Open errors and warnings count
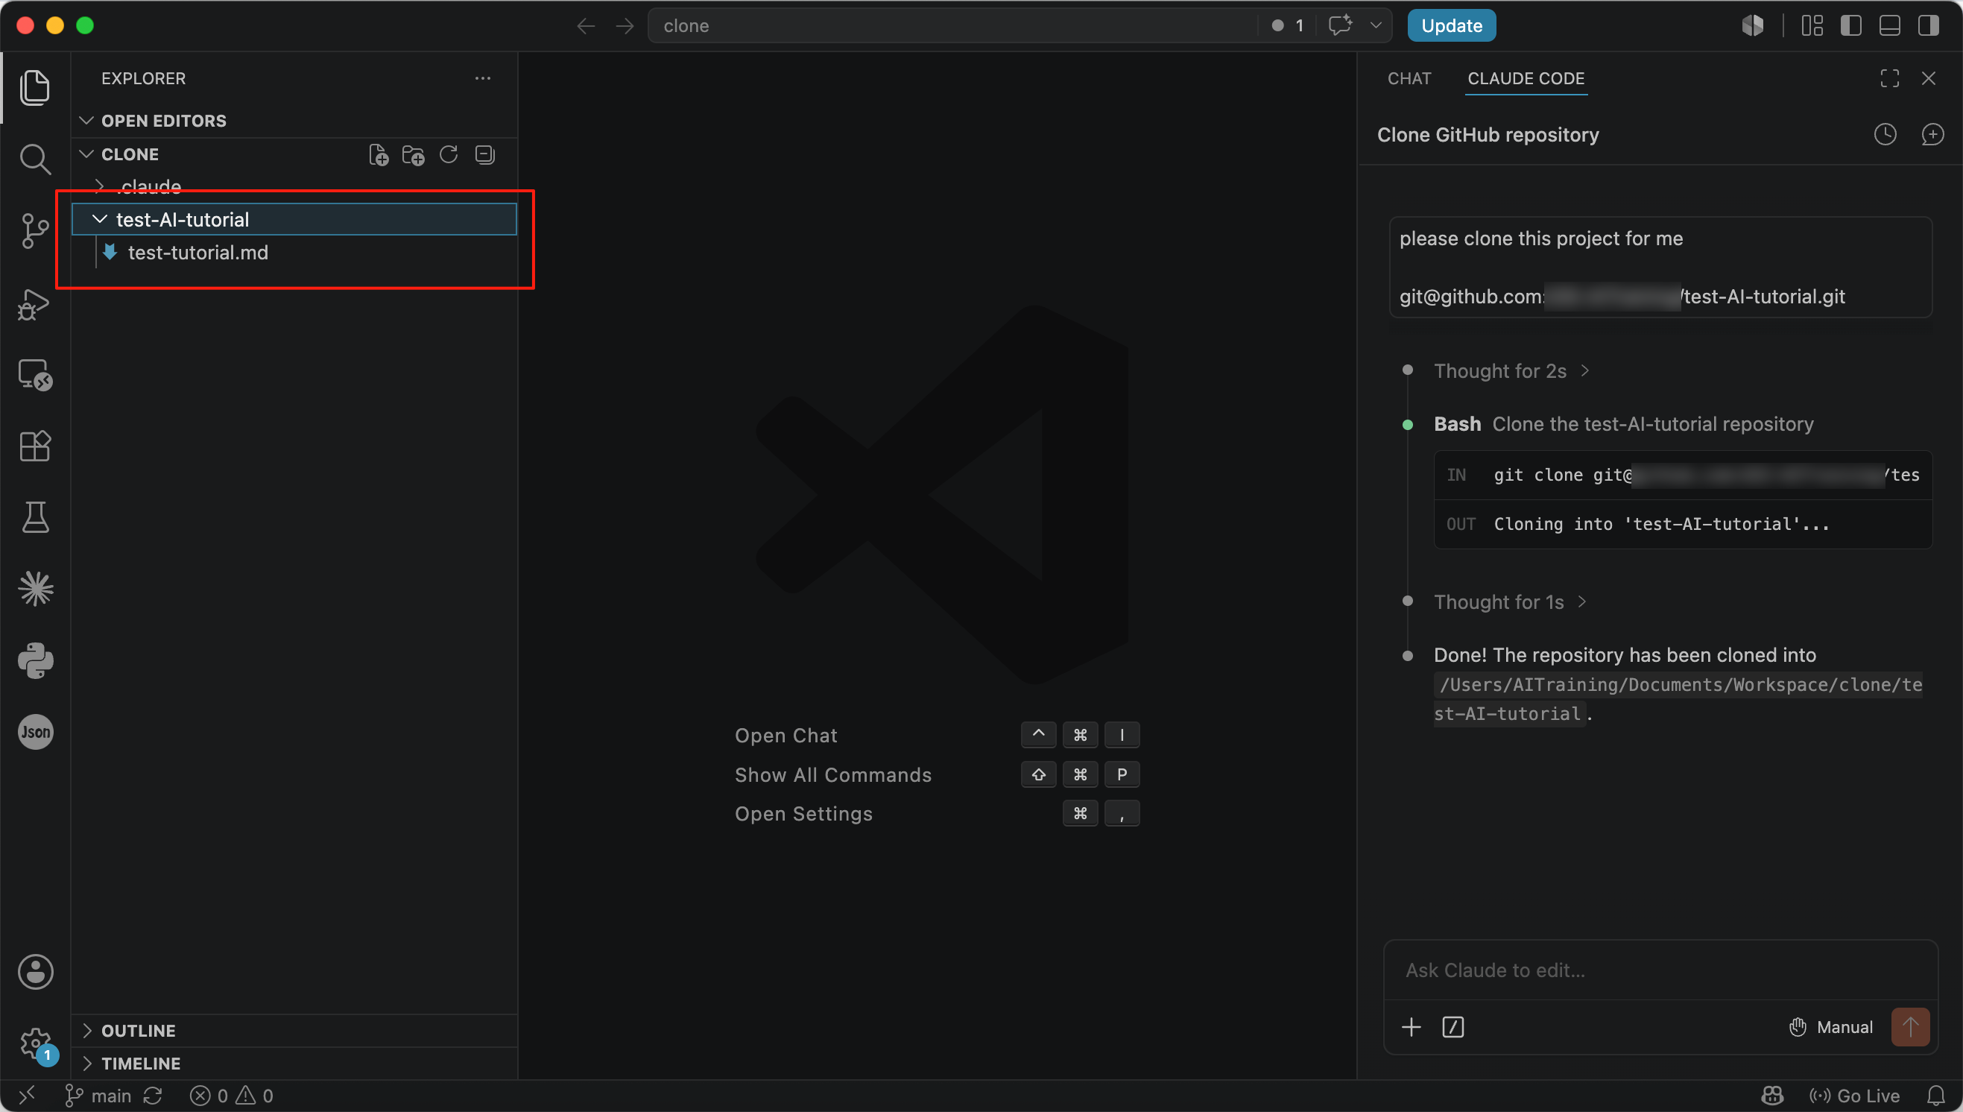 point(231,1096)
